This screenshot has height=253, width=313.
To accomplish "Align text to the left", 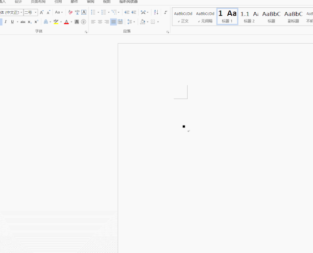I will tap(93, 22).
